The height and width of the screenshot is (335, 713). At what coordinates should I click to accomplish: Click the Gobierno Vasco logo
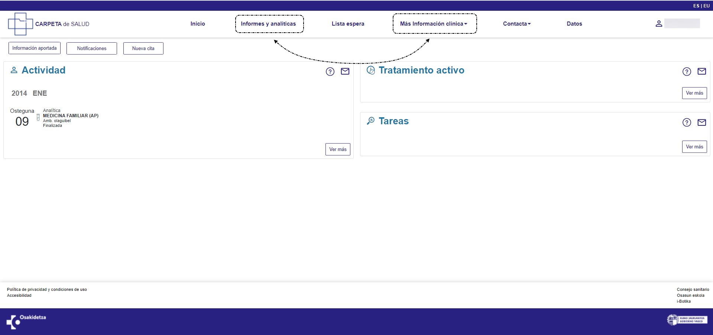(x=687, y=320)
